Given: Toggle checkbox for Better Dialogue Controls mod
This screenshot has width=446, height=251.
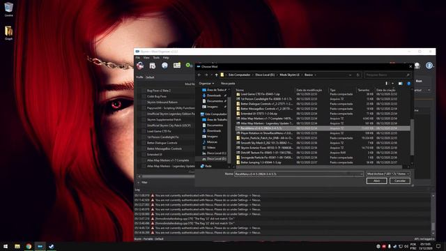Looking at the screenshot, I should (x=144, y=143).
